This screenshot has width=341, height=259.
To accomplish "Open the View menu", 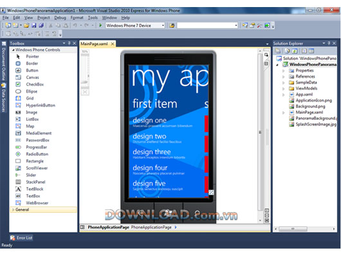I will pos(28,18).
